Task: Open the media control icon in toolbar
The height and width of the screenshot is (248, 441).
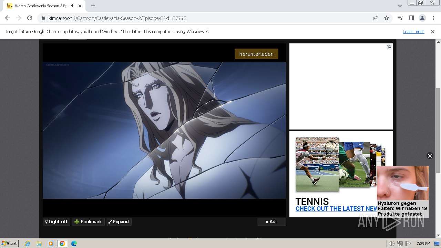Action: (x=400, y=18)
